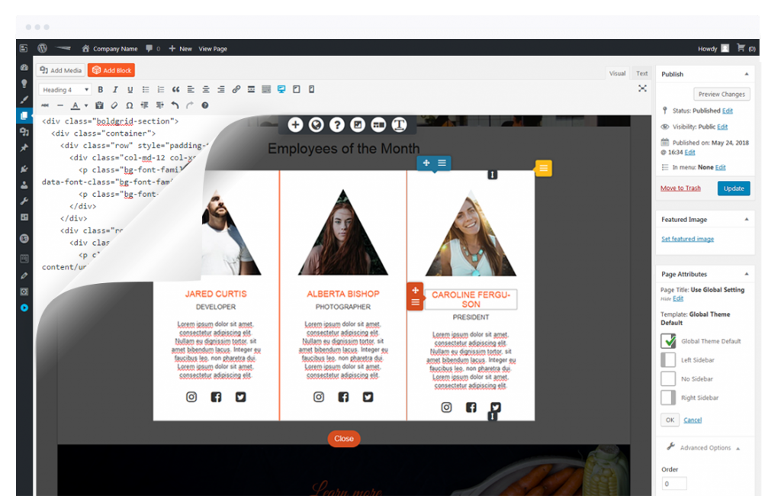Select the Insert Link icon
The width and height of the screenshot is (781, 496).
coord(236,90)
